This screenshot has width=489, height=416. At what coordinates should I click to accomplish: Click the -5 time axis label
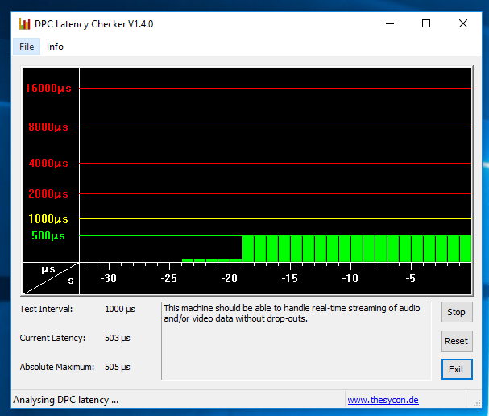(x=411, y=278)
